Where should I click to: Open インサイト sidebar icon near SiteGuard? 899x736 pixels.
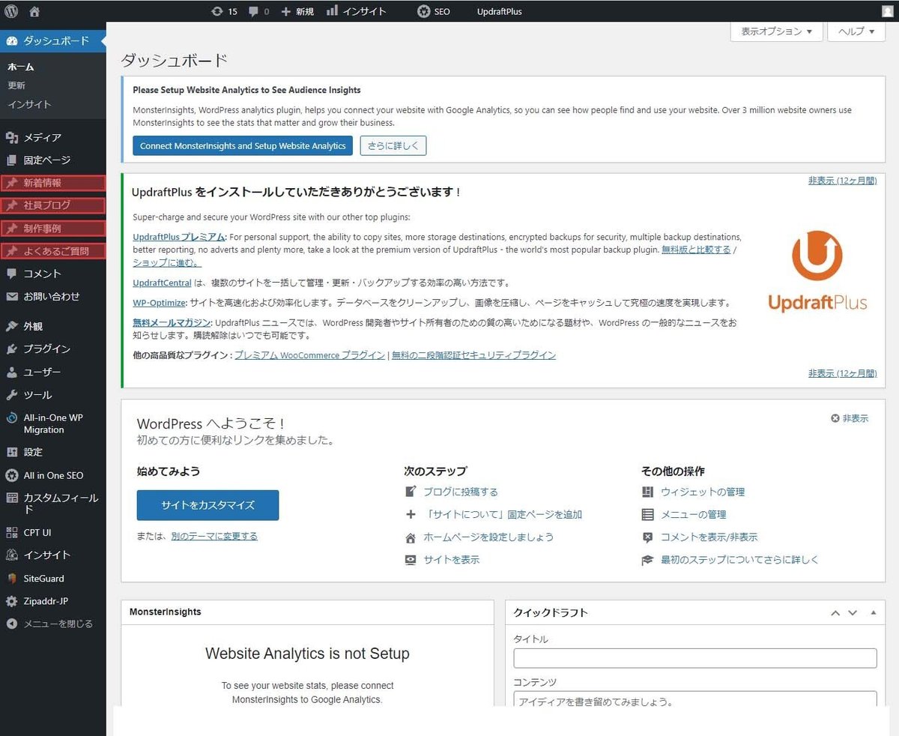tap(11, 555)
